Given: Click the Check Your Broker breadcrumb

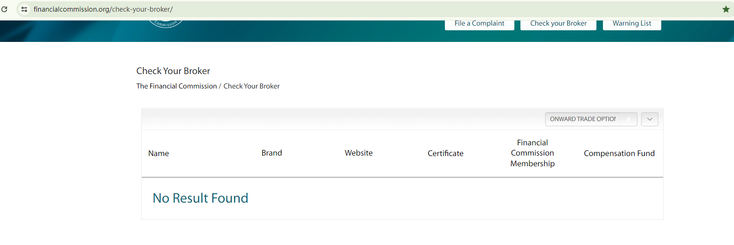Looking at the screenshot, I should coord(251,86).
